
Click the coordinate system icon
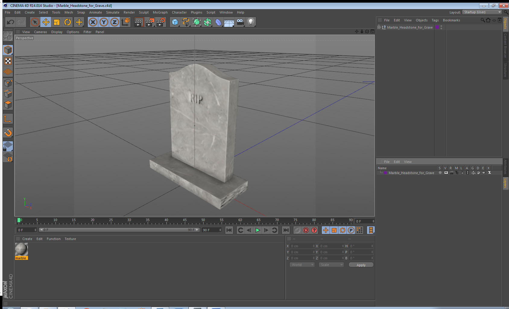[125, 22]
